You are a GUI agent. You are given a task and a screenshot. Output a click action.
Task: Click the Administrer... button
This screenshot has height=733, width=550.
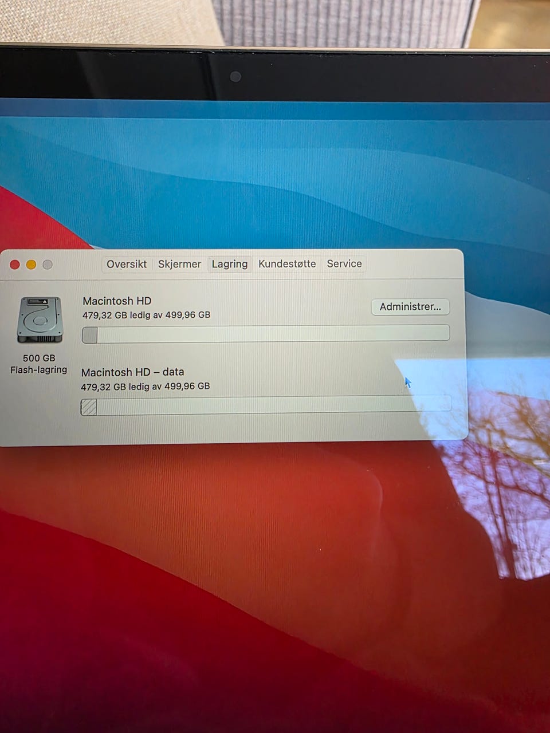(410, 307)
